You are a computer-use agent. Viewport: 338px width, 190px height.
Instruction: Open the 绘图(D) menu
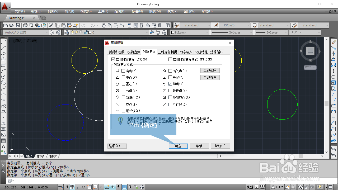(x=120, y=11)
